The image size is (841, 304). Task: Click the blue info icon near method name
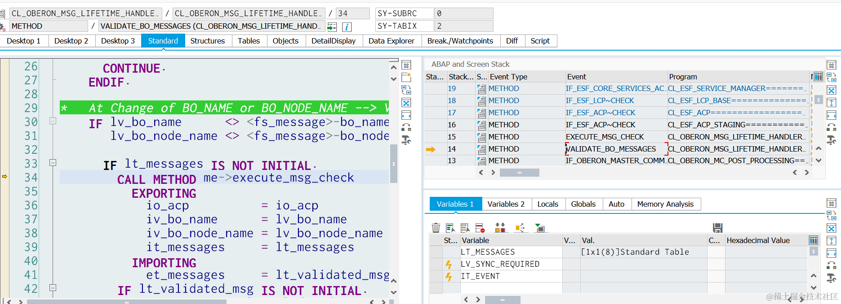tap(347, 27)
